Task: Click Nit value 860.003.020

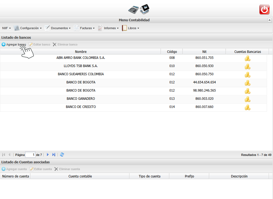Action: pyautogui.click(x=204, y=98)
